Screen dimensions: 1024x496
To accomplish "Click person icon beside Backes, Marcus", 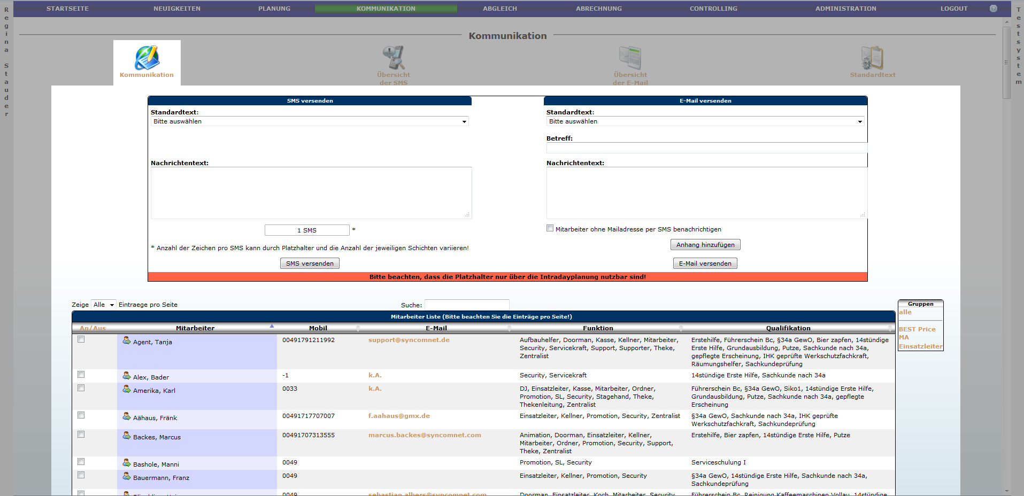I will (x=127, y=436).
